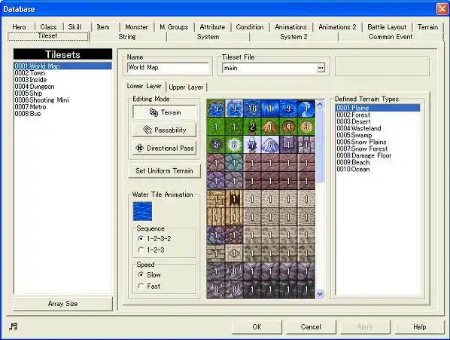Viewport: 450px width, 340px height.
Task: Select 0004:Dungeon in the Tilesets list
Action: (x=35, y=87)
